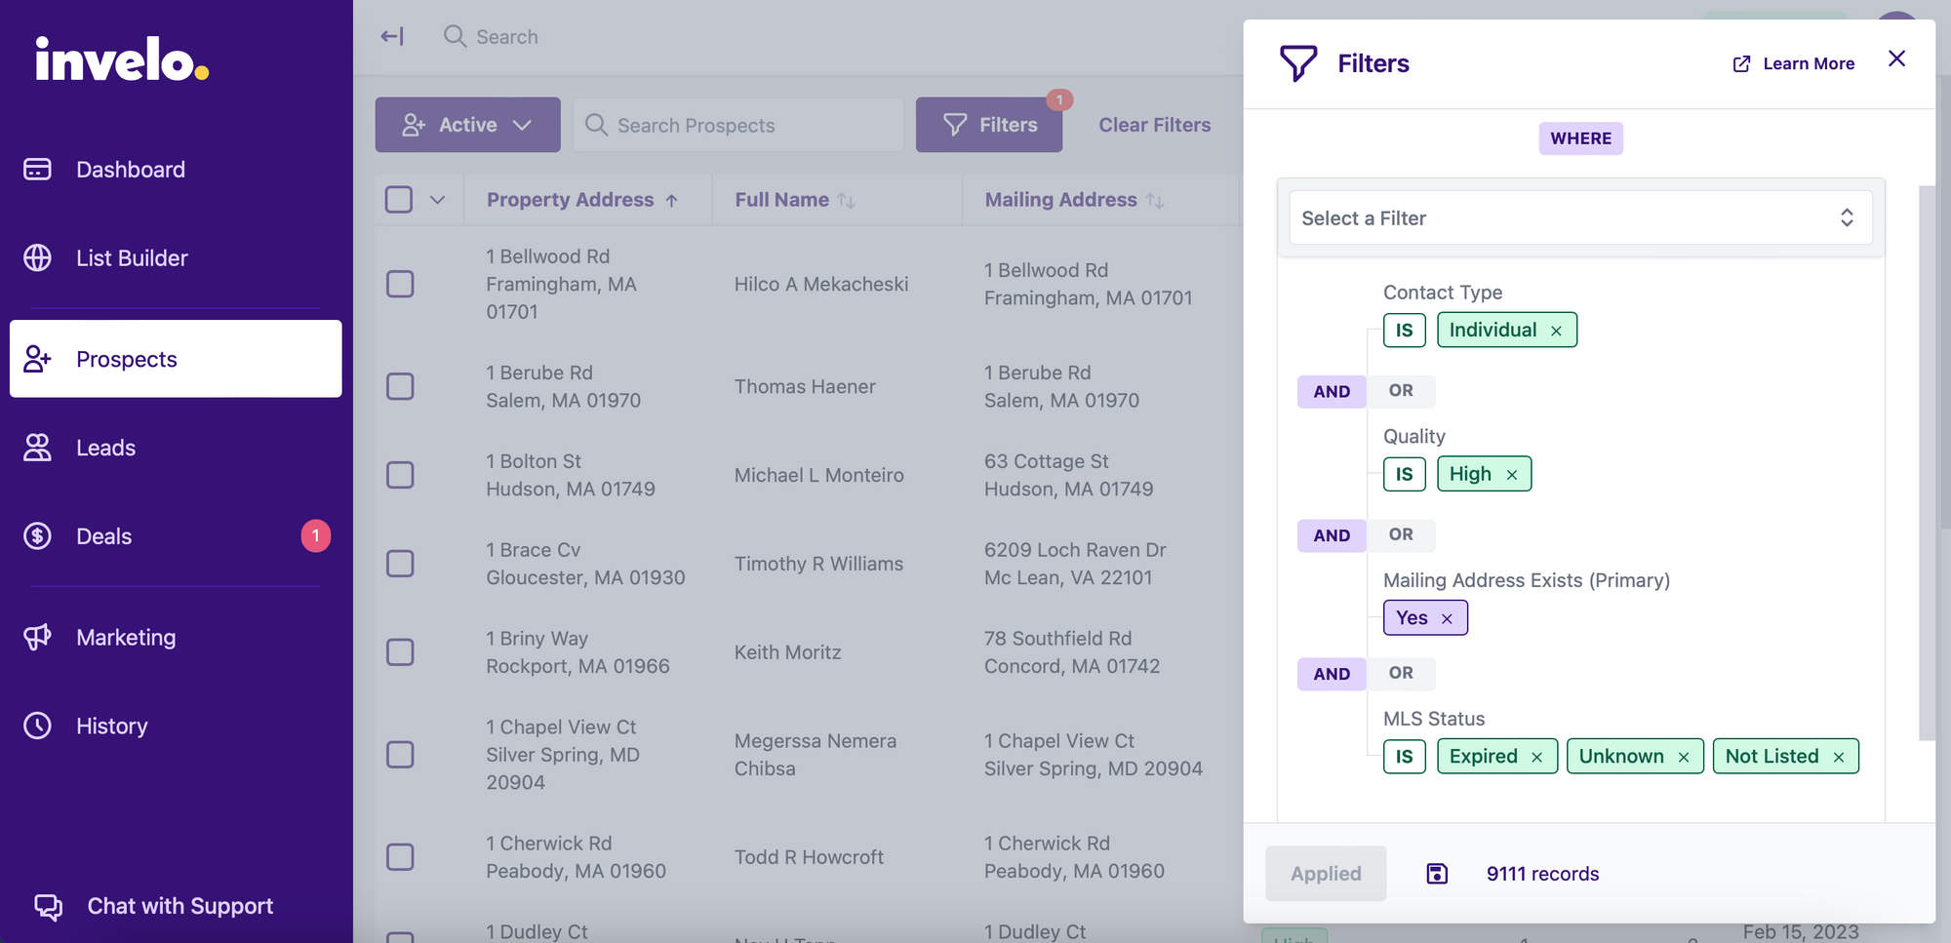The height and width of the screenshot is (943, 1951).
Task: Save the filter with the disk icon
Action: pyautogui.click(x=1437, y=874)
